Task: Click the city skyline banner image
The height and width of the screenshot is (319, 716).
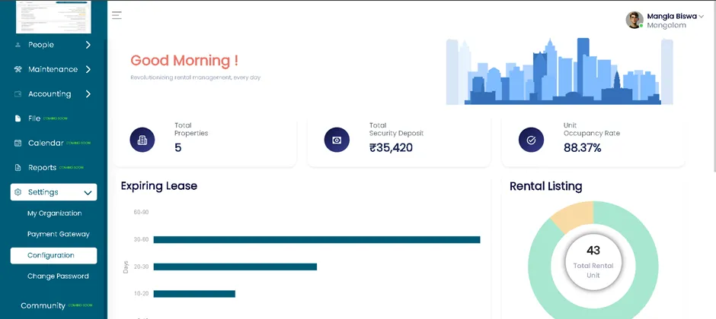Action: [559, 71]
